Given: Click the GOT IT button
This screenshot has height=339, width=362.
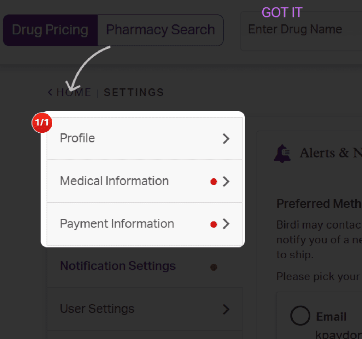Looking at the screenshot, I should pos(282,12).
